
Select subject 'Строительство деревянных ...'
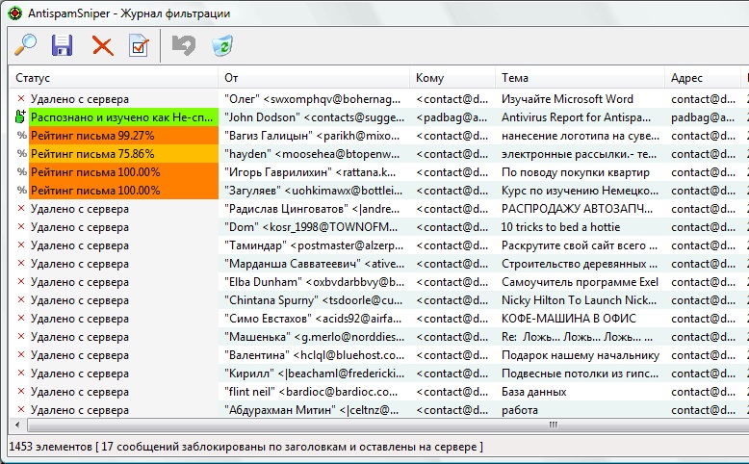pos(580,264)
